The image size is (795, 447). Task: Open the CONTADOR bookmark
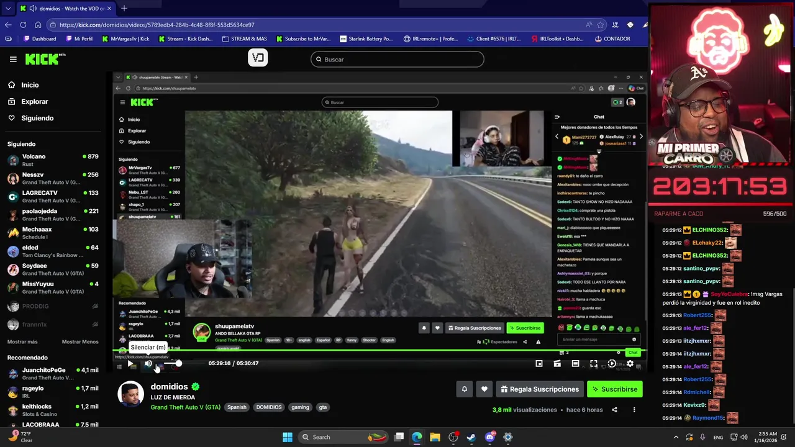tap(612, 38)
